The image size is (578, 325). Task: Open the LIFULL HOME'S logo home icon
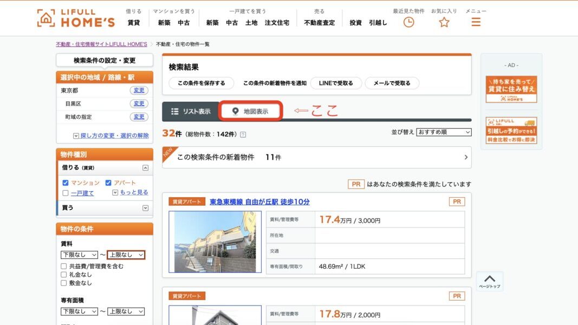tap(47, 17)
